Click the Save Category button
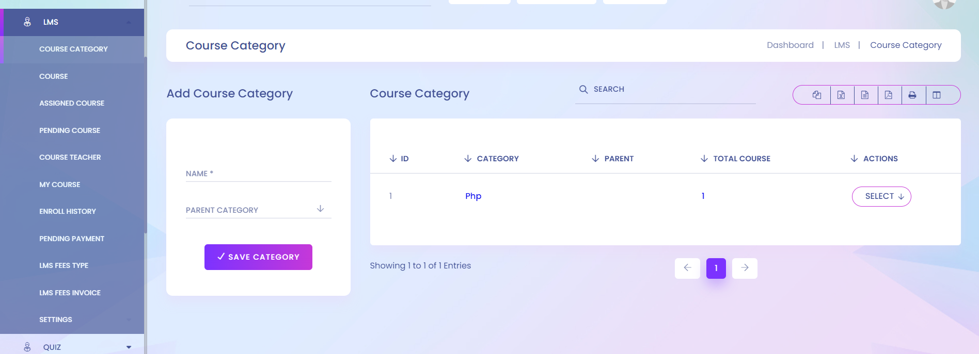 click(x=258, y=257)
